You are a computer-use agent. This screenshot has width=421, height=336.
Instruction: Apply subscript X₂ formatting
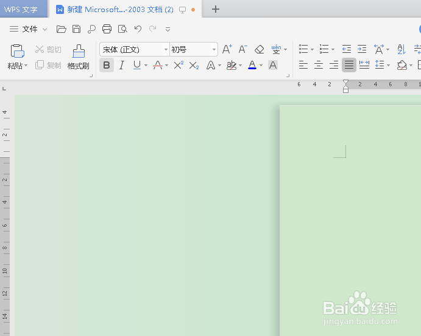194,66
